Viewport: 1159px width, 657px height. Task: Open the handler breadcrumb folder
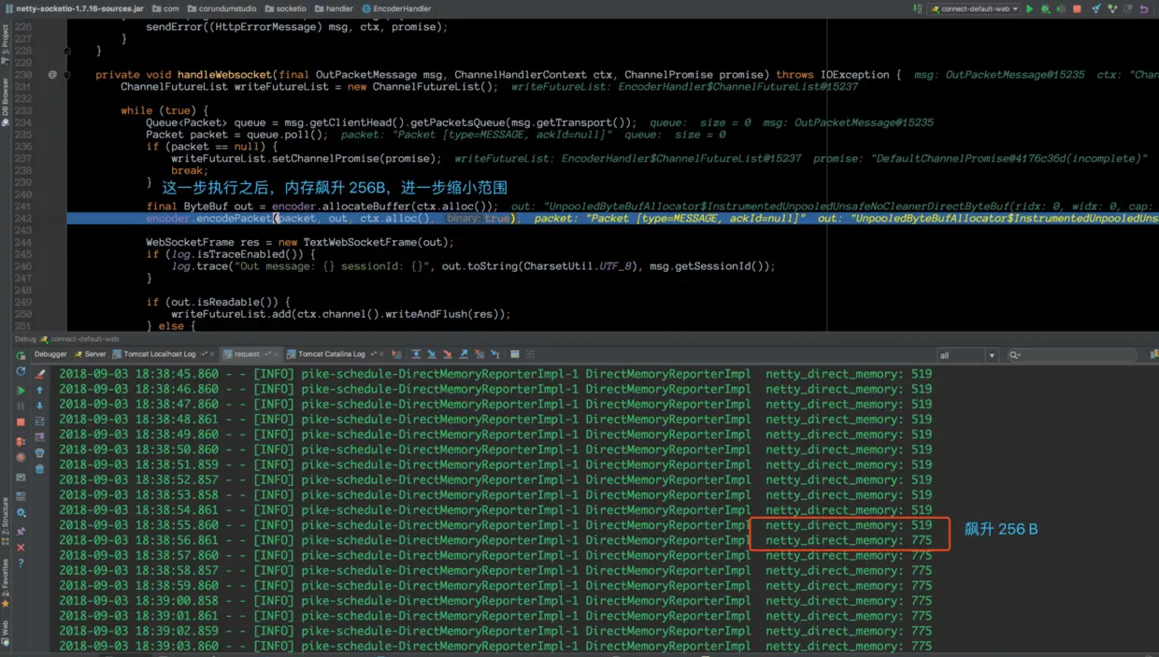point(334,8)
